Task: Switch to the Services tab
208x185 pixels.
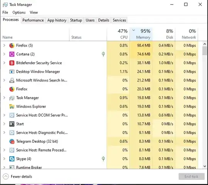Action: click(x=119, y=20)
